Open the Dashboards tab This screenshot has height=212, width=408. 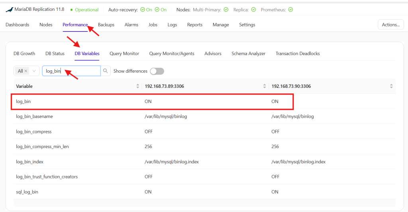pyautogui.click(x=18, y=25)
